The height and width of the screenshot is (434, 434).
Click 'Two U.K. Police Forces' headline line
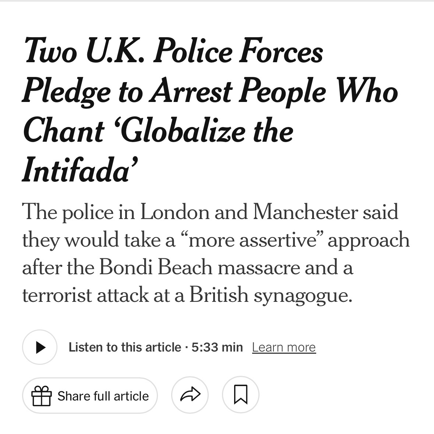[x=173, y=51]
